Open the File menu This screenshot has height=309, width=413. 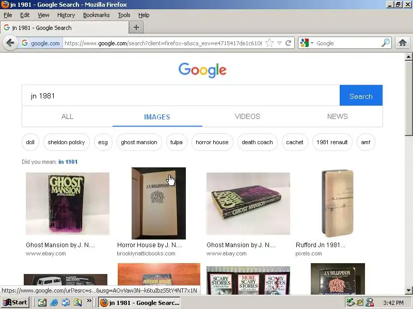tap(8, 15)
